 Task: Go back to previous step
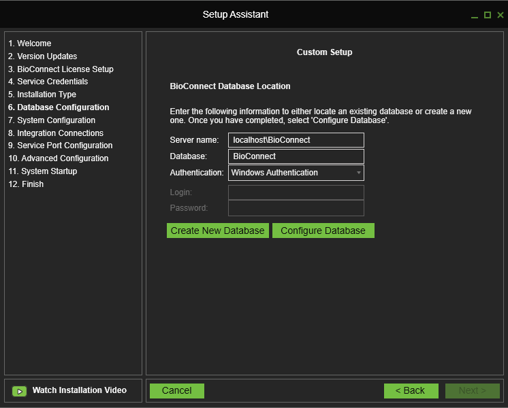point(411,391)
